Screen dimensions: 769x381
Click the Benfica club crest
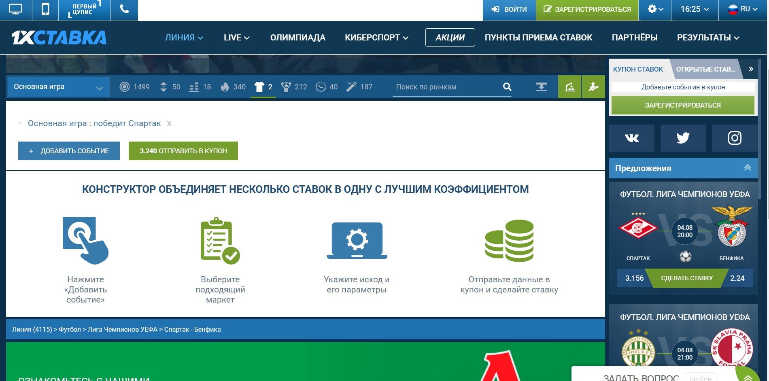(x=732, y=226)
